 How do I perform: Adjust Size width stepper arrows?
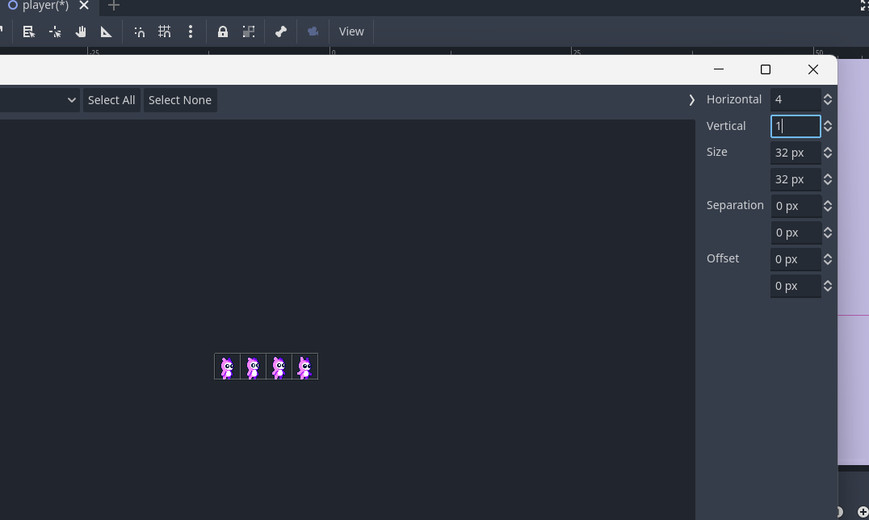coord(828,153)
